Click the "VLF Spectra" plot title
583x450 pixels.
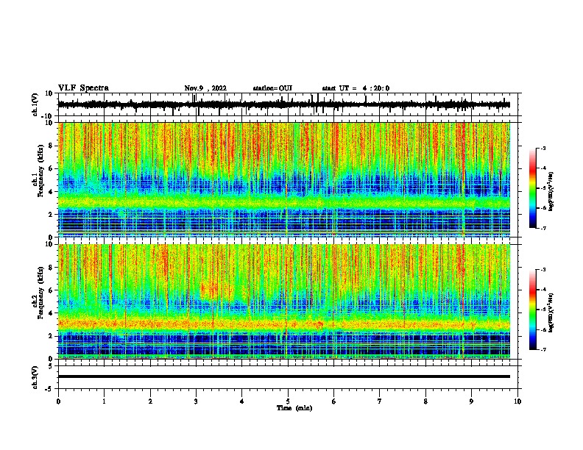click(x=83, y=88)
